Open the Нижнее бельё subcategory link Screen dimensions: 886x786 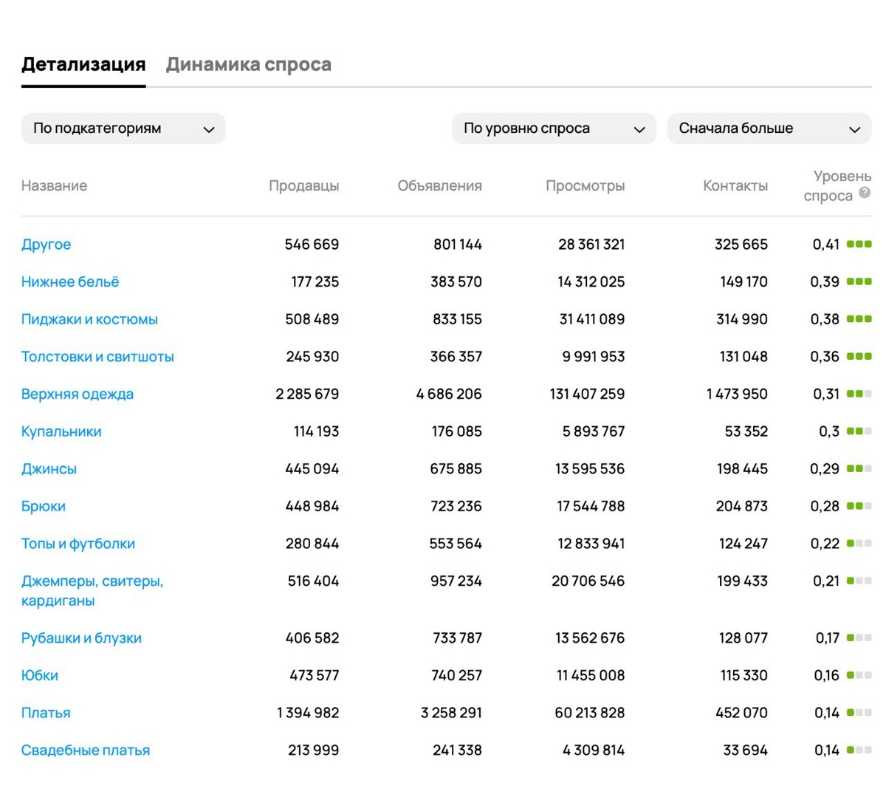pos(70,282)
